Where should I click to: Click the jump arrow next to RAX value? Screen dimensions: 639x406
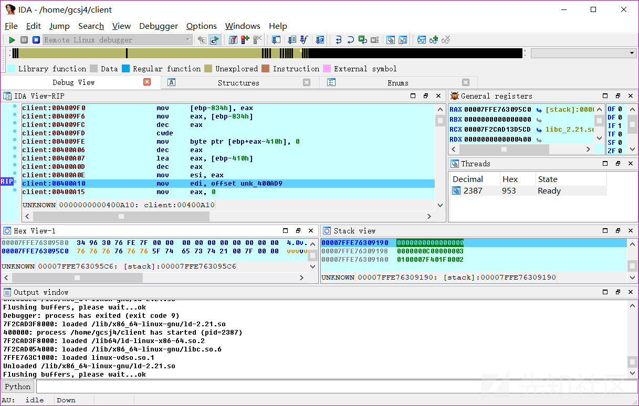(x=539, y=110)
